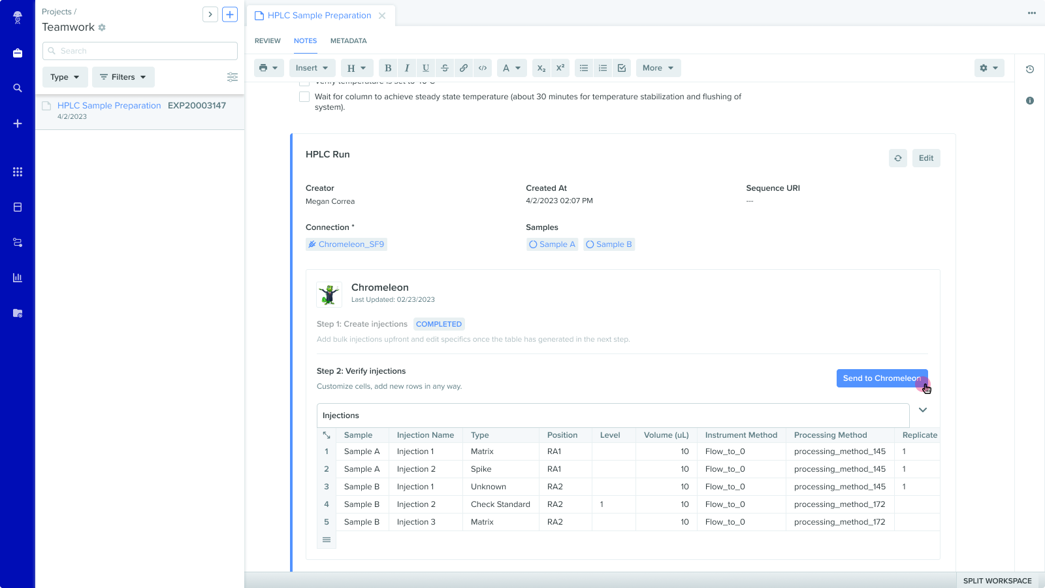The width and height of the screenshot is (1045, 588).
Task: Click the Edit button on HPLC Run
Action: click(x=926, y=158)
